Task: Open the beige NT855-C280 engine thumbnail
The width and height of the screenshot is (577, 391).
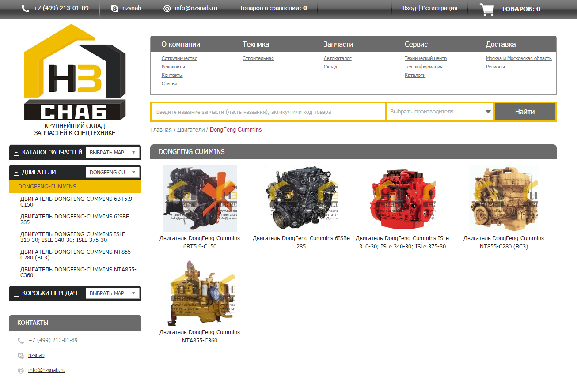Action: [x=504, y=199]
